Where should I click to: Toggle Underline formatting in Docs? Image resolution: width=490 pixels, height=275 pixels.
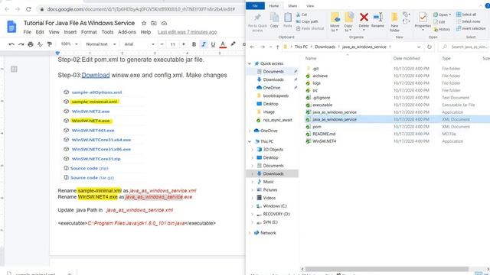[213, 44]
